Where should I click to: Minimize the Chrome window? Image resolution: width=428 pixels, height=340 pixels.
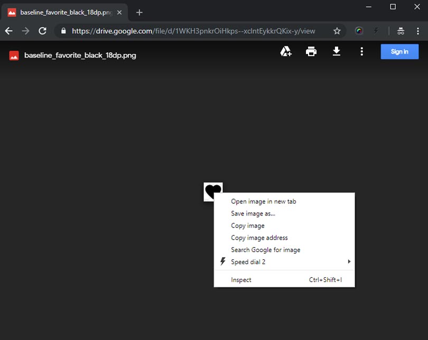coord(368,7)
